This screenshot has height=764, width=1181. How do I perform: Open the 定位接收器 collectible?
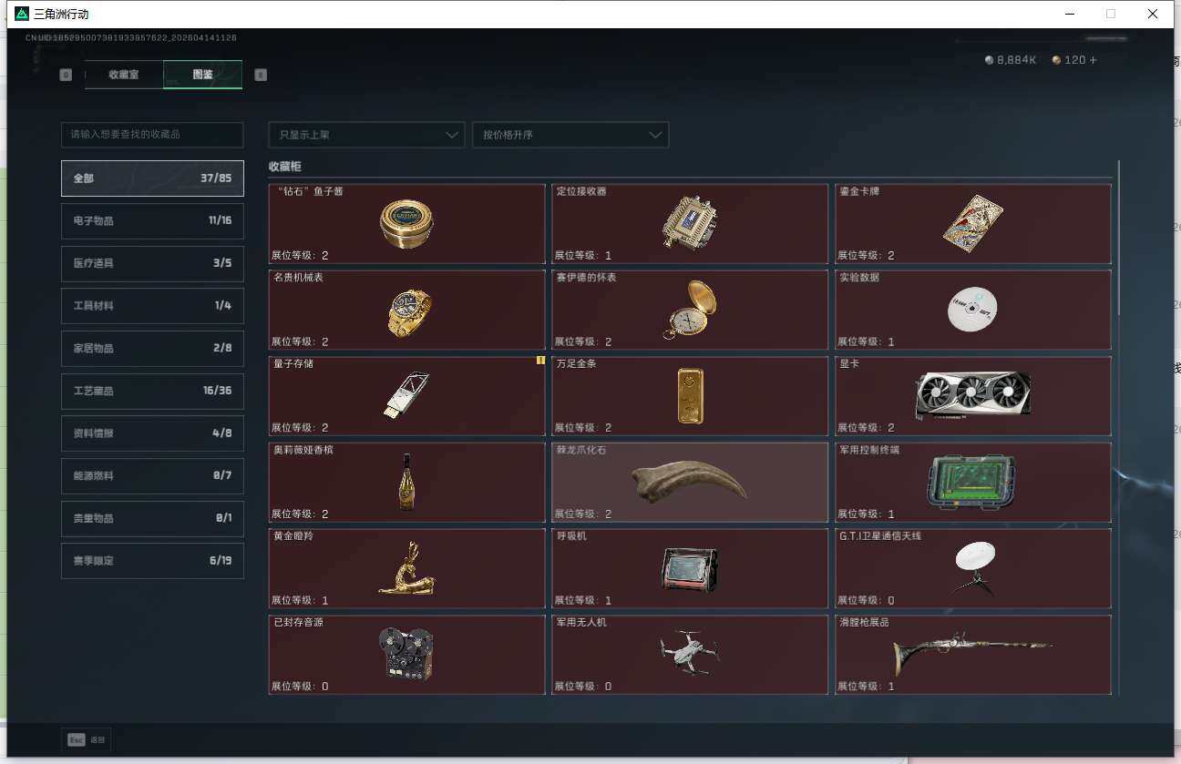(690, 224)
